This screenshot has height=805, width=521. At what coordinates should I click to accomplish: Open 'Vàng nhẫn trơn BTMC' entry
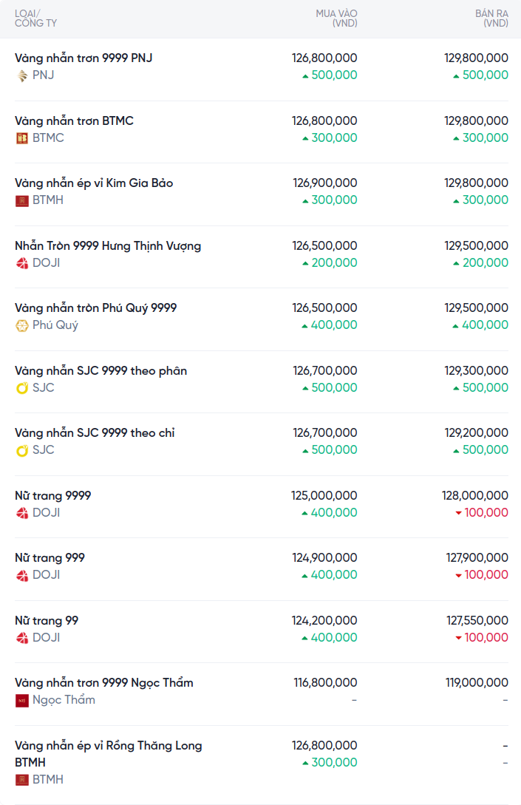click(74, 120)
